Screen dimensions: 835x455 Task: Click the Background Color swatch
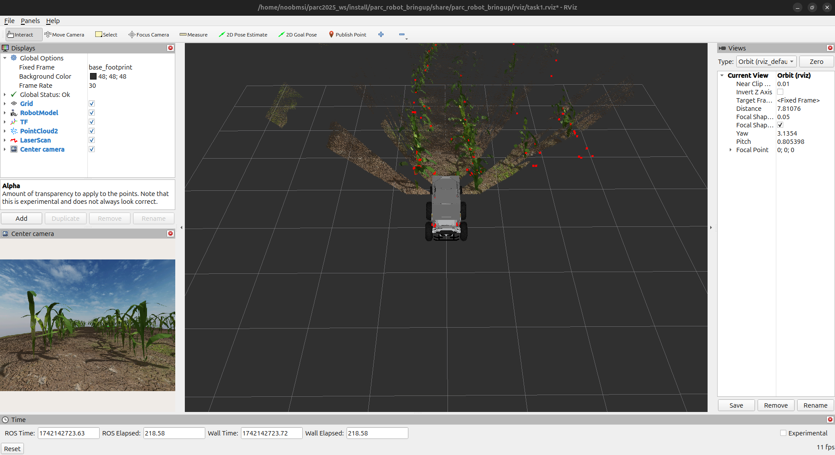coord(93,76)
